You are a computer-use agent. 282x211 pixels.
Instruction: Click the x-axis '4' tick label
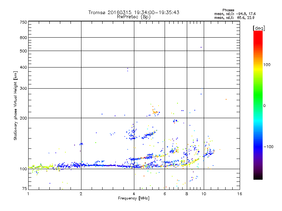[x=134, y=194]
